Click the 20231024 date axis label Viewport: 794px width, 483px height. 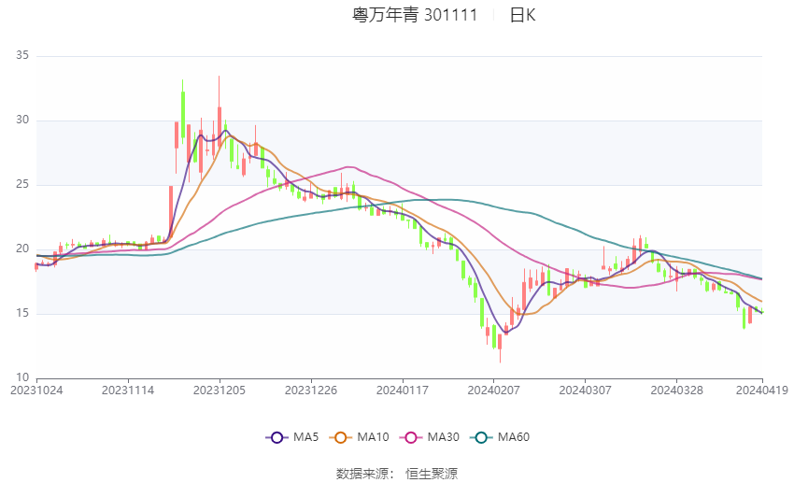(x=36, y=391)
